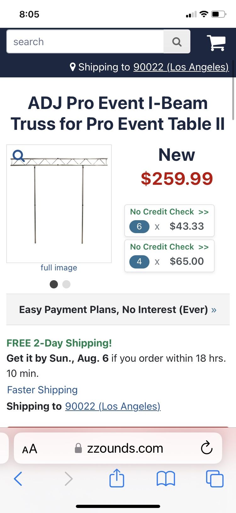The height and width of the screenshot is (513, 236).
Task: Open Safari bookmarks
Action: point(166,479)
